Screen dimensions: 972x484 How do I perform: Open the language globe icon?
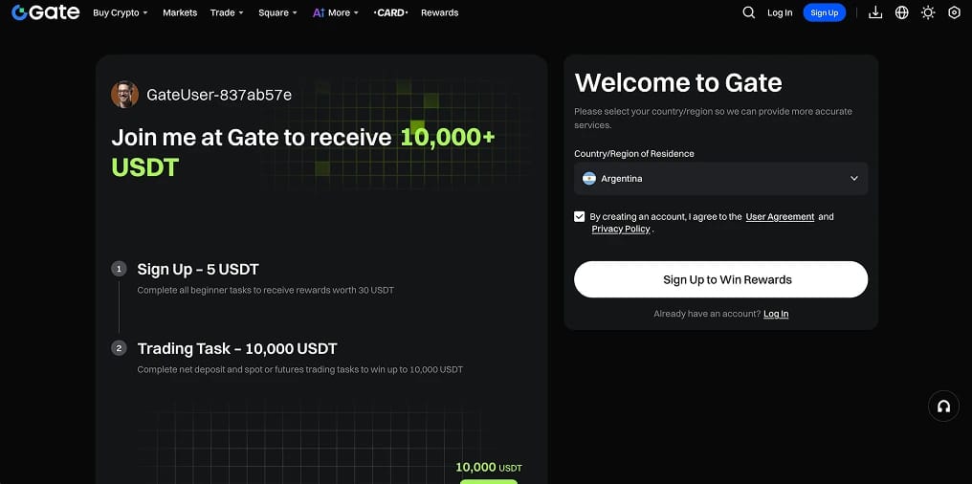pyautogui.click(x=902, y=12)
